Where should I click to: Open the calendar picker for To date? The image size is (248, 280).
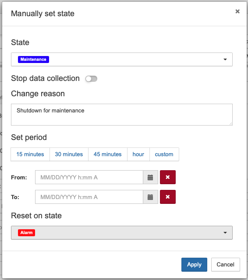(x=150, y=197)
